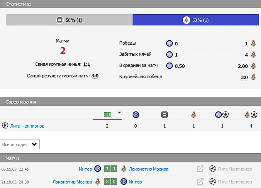The width and height of the screenshot is (261, 188).
Task: Select the Lokomotiv 50% (1) blue bar segment
Action: [x=196, y=20]
